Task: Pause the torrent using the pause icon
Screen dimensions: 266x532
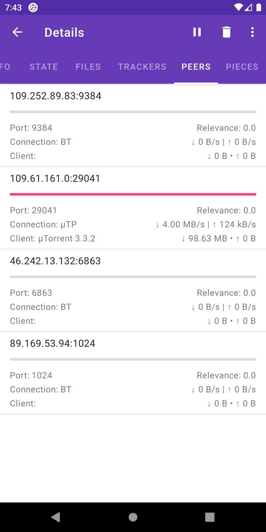Action: point(197,32)
